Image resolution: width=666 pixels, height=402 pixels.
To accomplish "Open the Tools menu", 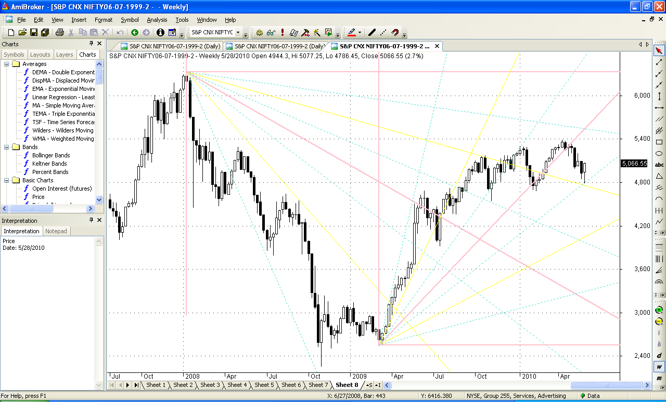I will (182, 20).
